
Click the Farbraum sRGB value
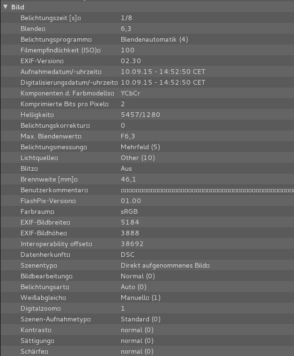click(129, 211)
